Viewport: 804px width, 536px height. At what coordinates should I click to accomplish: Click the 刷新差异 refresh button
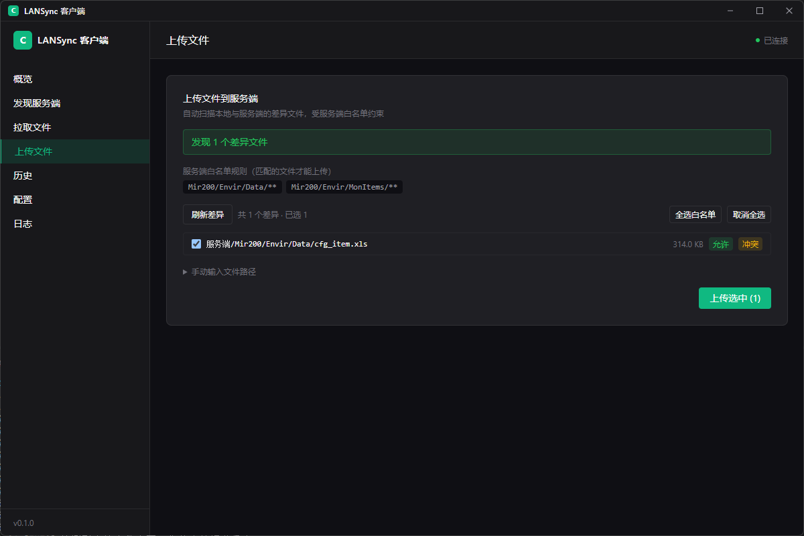coord(208,214)
